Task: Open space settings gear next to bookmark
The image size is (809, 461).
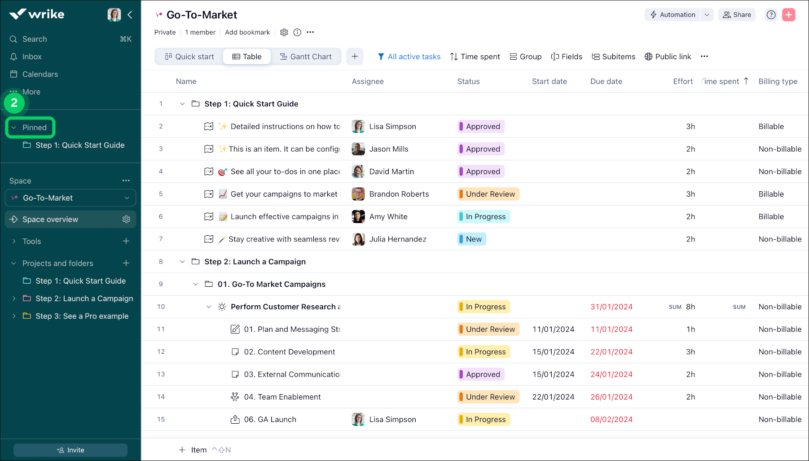Action: pyautogui.click(x=284, y=32)
